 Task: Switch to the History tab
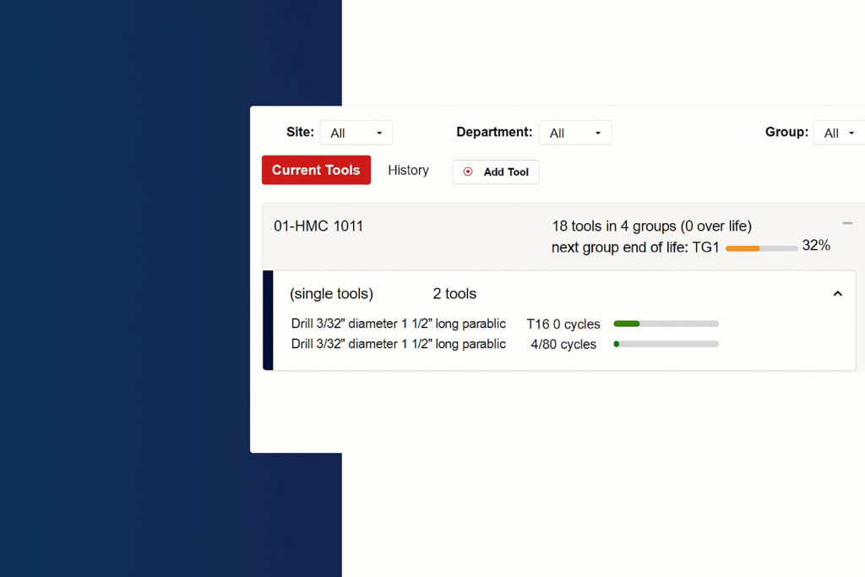click(x=408, y=170)
